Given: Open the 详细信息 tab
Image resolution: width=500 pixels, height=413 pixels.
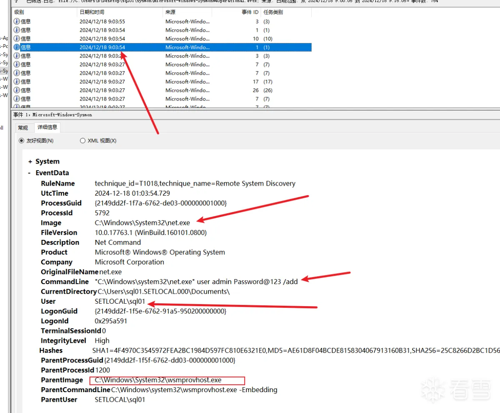Looking at the screenshot, I should point(47,127).
